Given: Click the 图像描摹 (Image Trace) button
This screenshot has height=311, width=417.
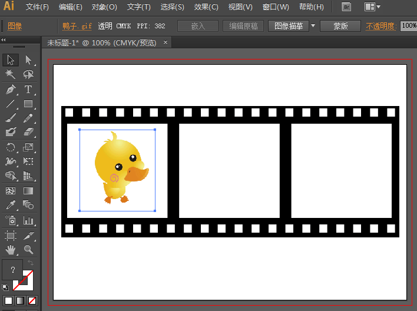Looking at the screenshot, I should (289, 26).
